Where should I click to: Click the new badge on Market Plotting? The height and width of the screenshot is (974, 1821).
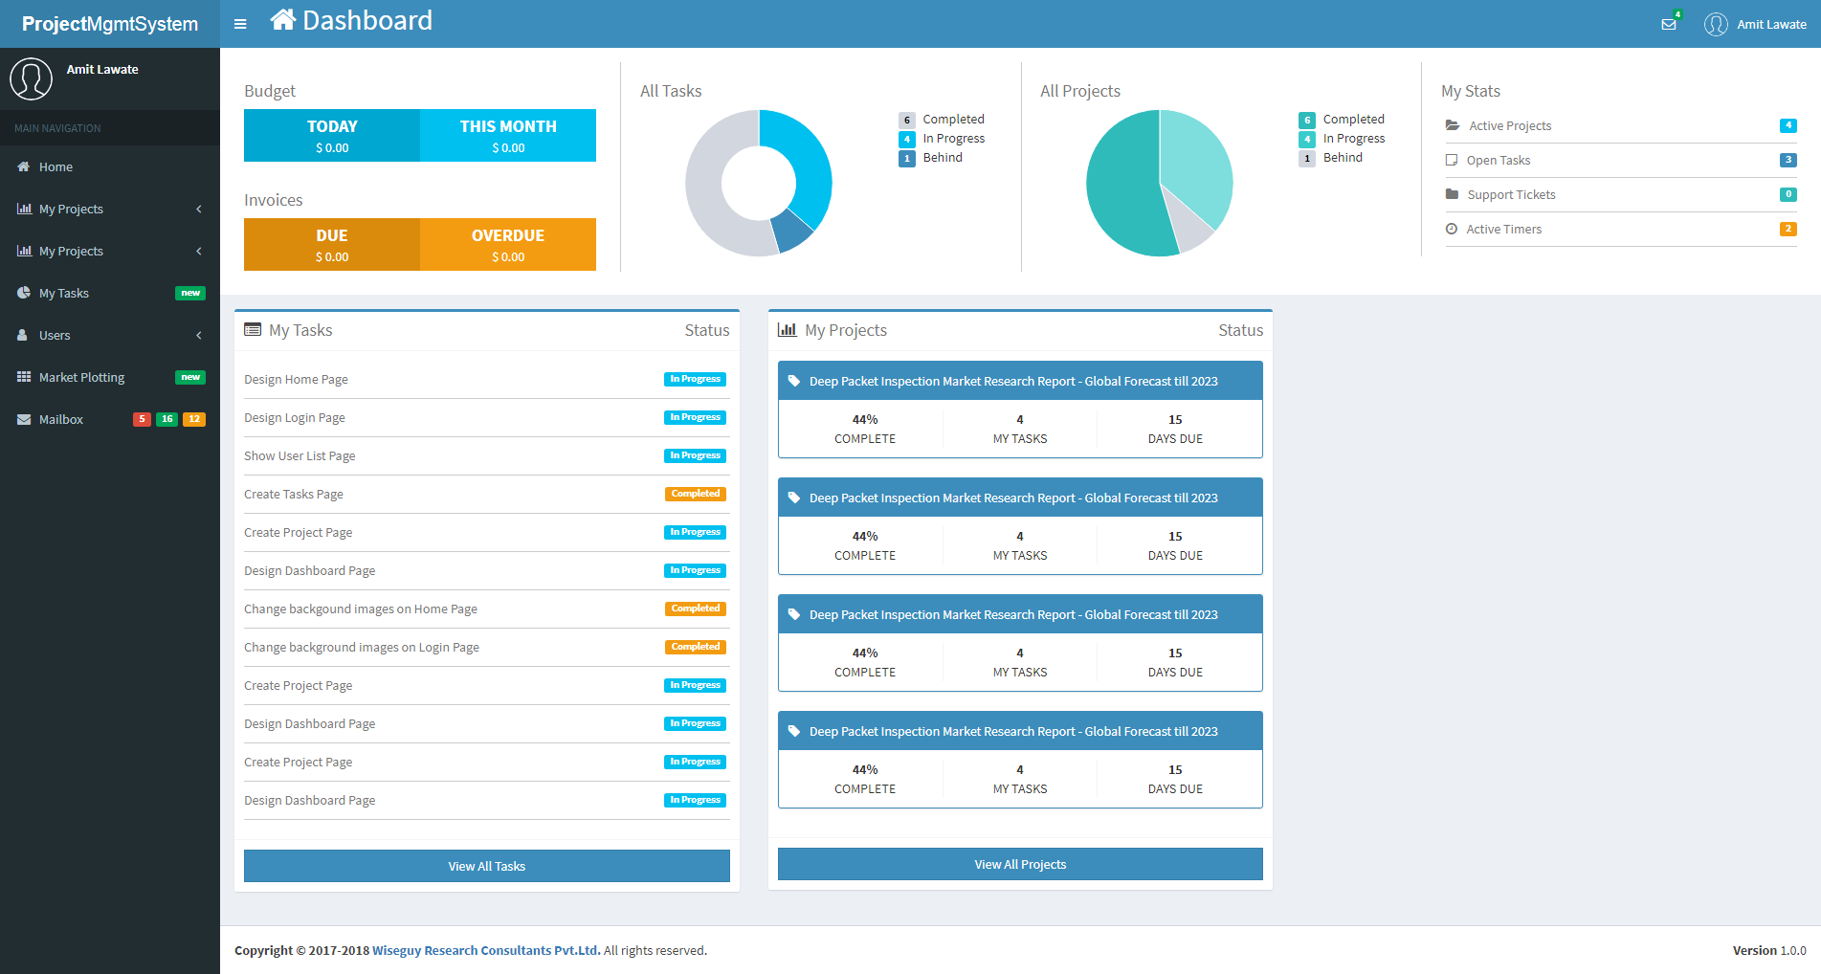click(190, 377)
